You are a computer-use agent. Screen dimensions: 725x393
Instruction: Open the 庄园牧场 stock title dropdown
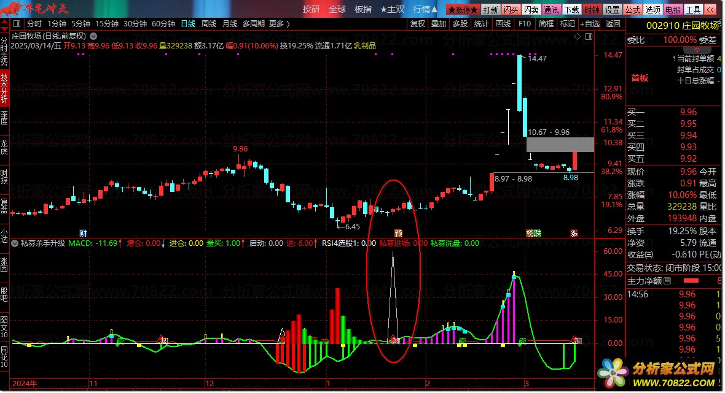pos(93,36)
